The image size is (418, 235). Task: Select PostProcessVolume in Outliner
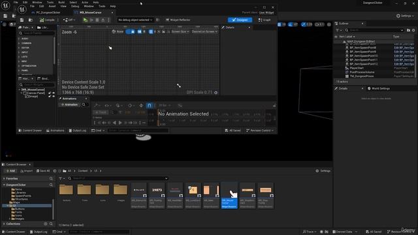(x=362, y=72)
